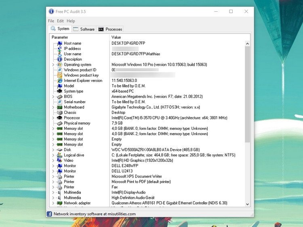Select the Intel Core i5-3570 CPU value
Image resolution: width=303 pixels, height=227 pixels.
(x=169, y=118)
